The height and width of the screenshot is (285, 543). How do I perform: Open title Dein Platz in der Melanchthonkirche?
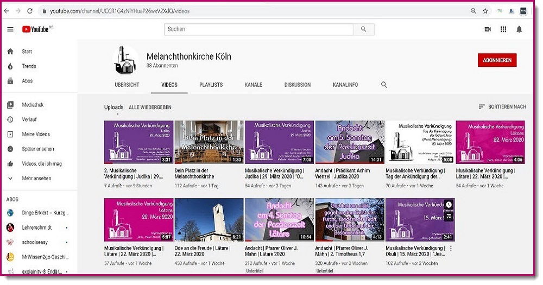pos(194,174)
